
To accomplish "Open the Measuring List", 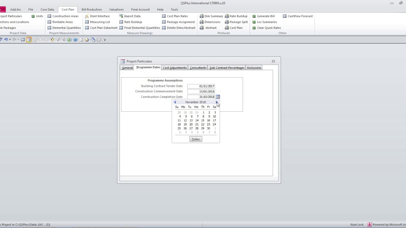I will (x=97, y=22).
